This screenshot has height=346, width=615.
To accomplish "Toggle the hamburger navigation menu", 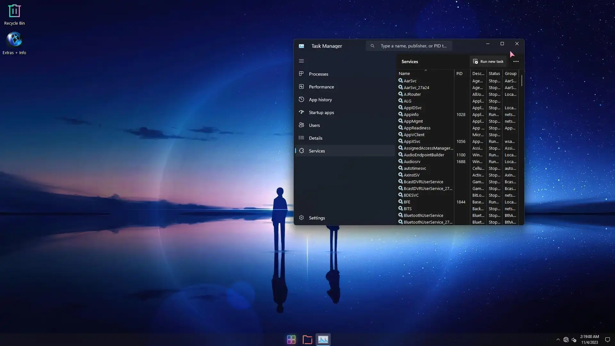I will click(x=301, y=61).
